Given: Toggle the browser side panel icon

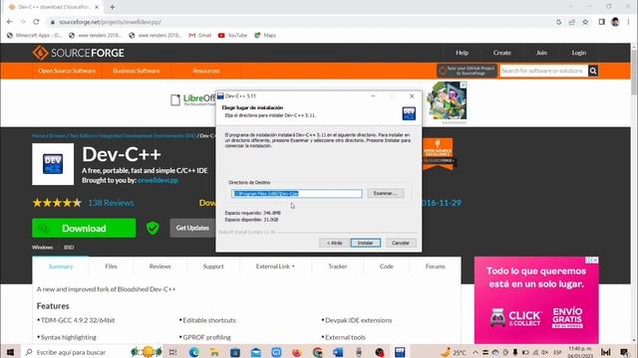Looking at the screenshot, I should click(x=602, y=22).
